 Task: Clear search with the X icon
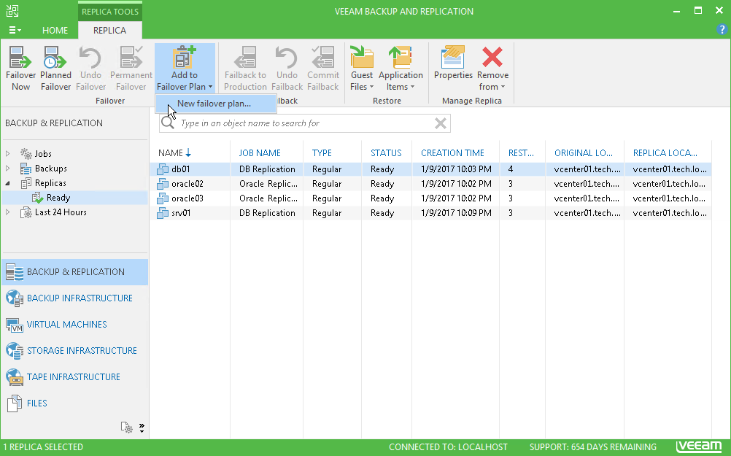(440, 123)
